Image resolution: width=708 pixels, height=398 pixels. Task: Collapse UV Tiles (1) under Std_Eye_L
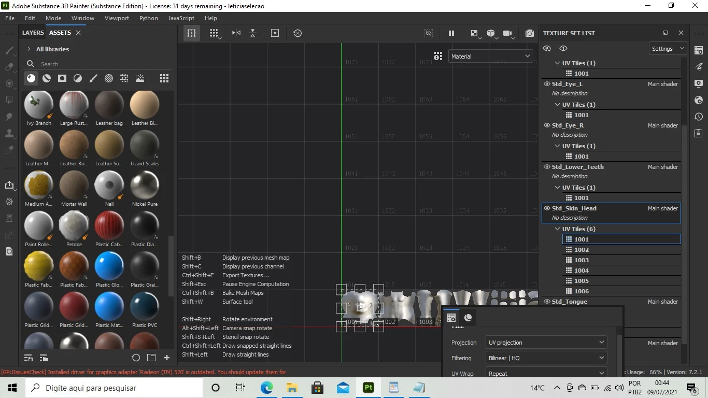(x=557, y=105)
